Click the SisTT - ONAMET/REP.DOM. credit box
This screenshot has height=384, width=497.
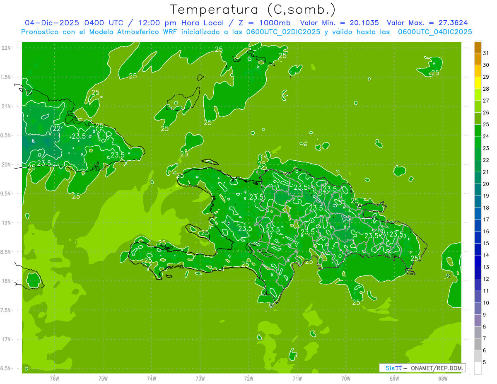[x=422, y=368]
